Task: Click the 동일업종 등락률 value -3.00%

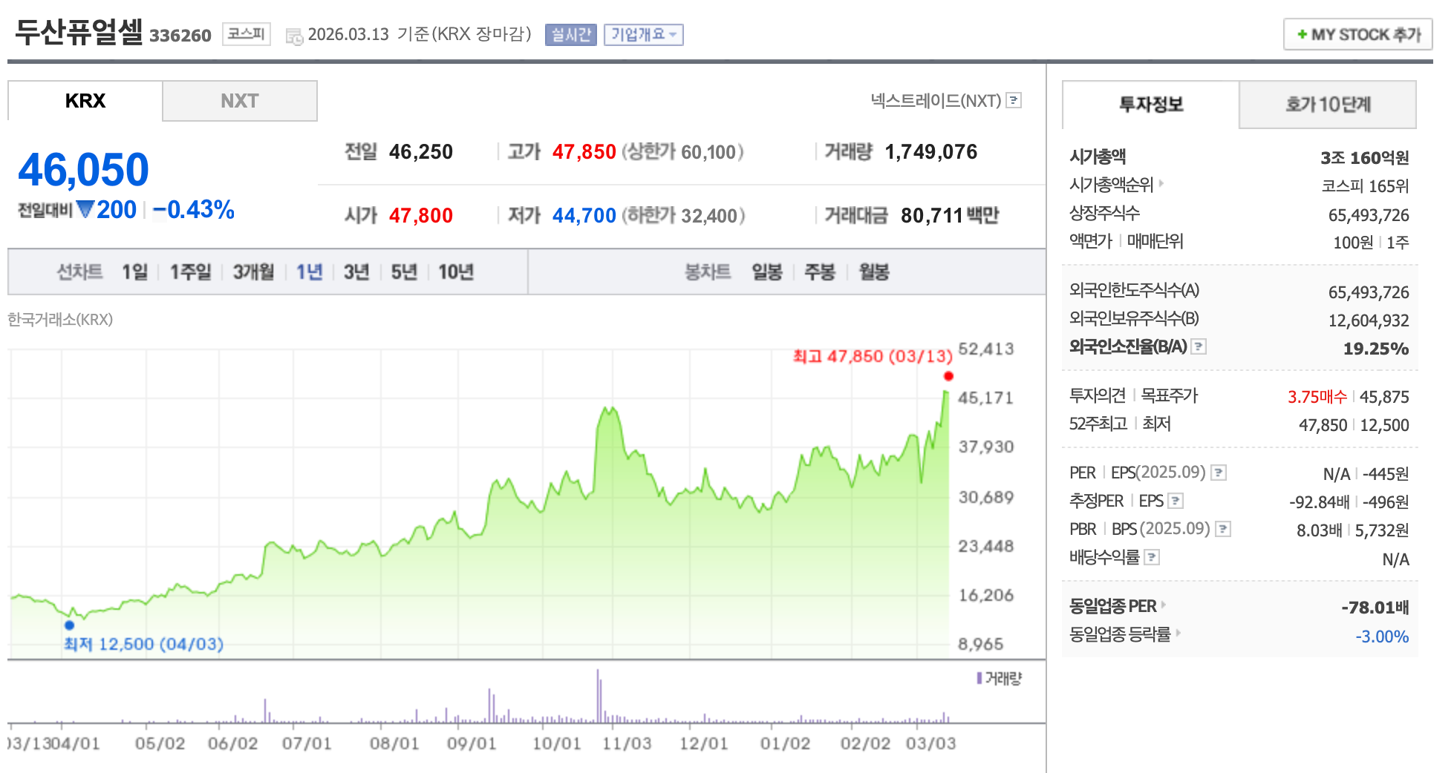Action: (1382, 637)
